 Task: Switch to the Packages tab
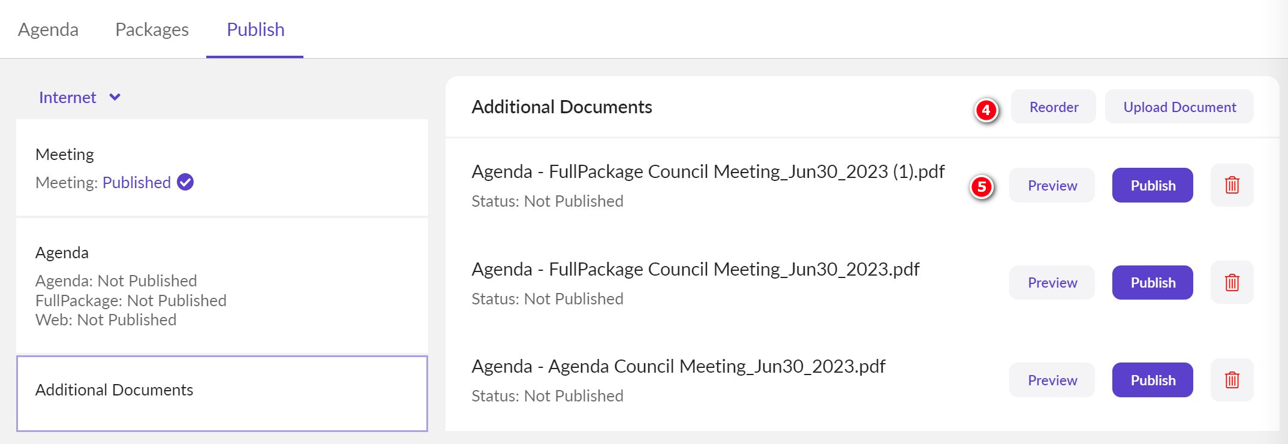pyautogui.click(x=152, y=29)
